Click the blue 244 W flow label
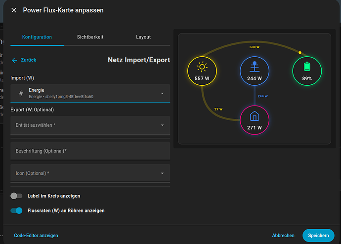The image size is (341, 244). [x=263, y=96]
